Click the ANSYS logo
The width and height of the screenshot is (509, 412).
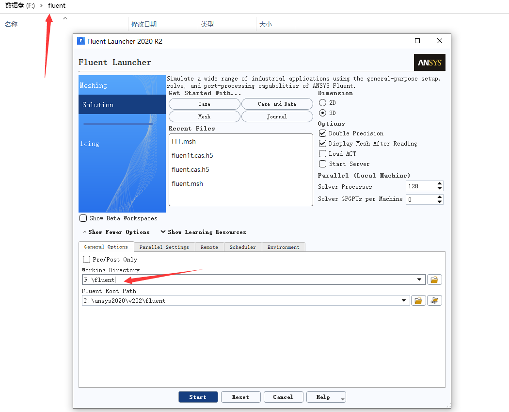tap(429, 63)
